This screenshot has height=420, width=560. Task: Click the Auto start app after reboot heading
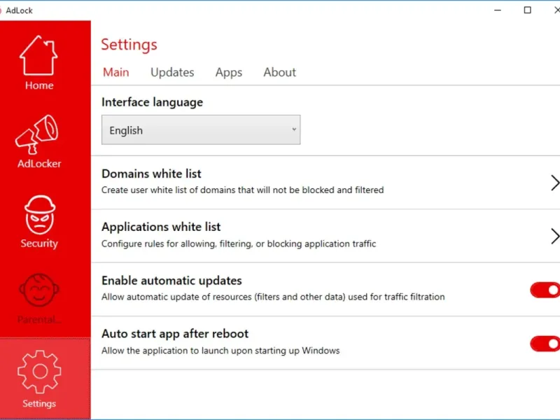[x=175, y=334]
